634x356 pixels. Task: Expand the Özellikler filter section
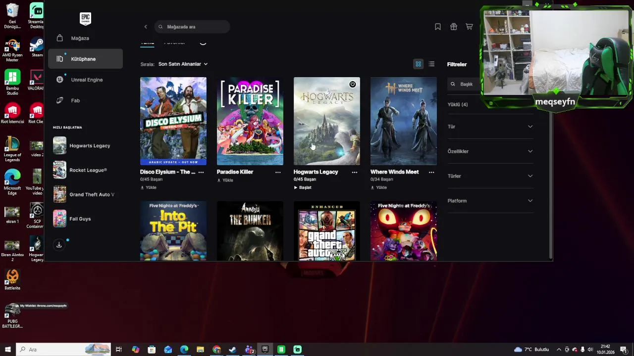(x=490, y=151)
